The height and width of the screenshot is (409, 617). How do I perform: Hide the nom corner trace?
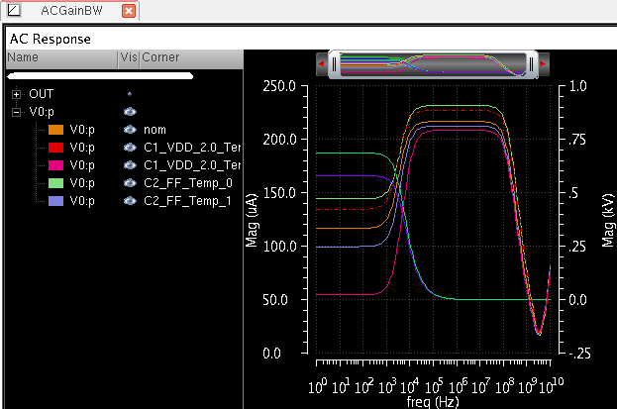coord(129,130)
